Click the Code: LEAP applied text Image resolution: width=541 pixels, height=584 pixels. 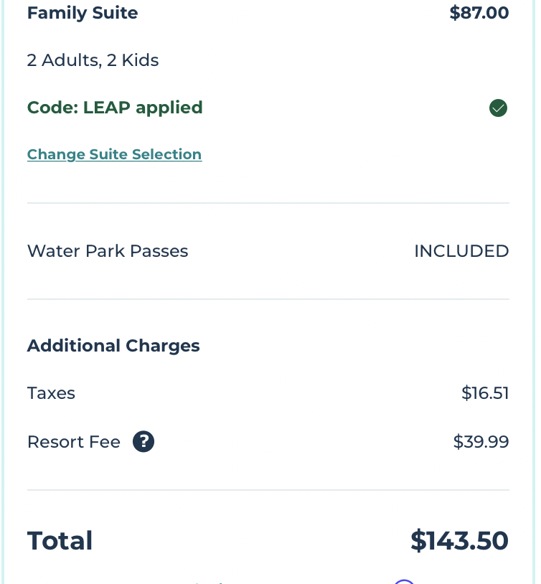click(x=115, y=108)
